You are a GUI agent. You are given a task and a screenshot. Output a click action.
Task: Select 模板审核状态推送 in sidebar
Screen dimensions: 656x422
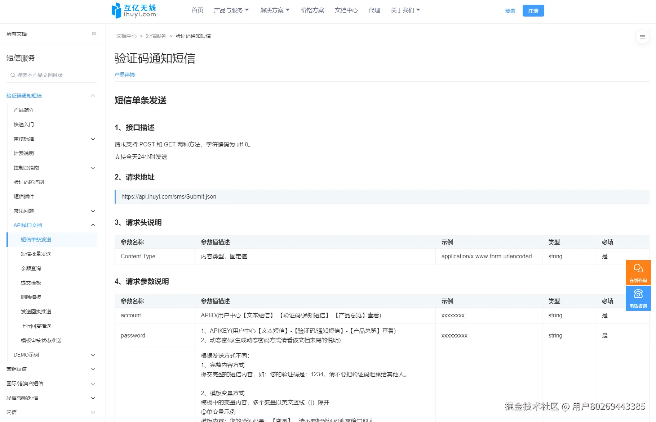(41, 340)
